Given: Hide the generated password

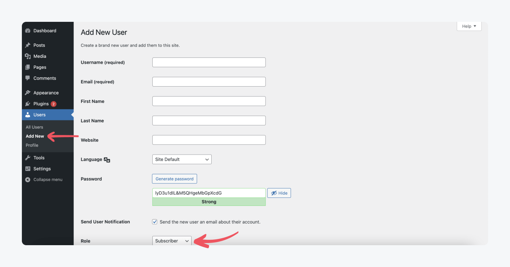Looking at the screenshot, I should tap(279, 193).
